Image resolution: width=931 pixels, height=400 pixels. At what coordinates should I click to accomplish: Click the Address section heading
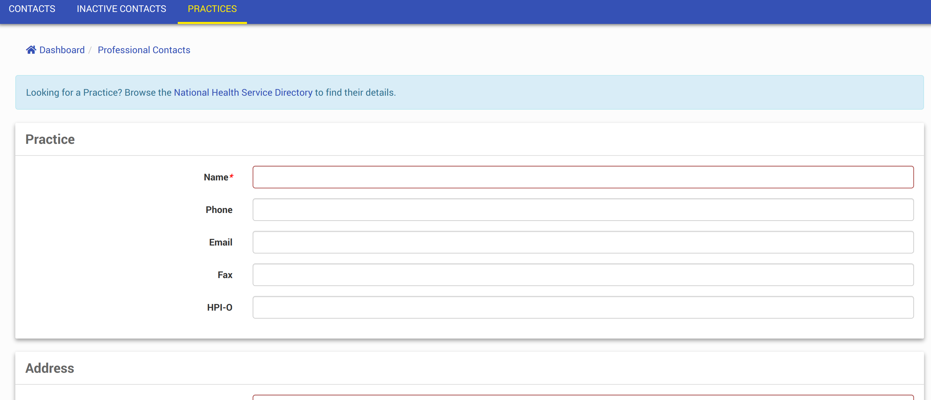click(x=50, y=368)
